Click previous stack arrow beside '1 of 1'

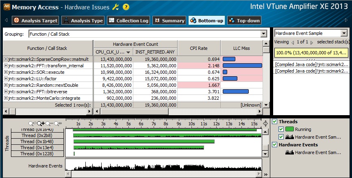[x=293, y=42]
